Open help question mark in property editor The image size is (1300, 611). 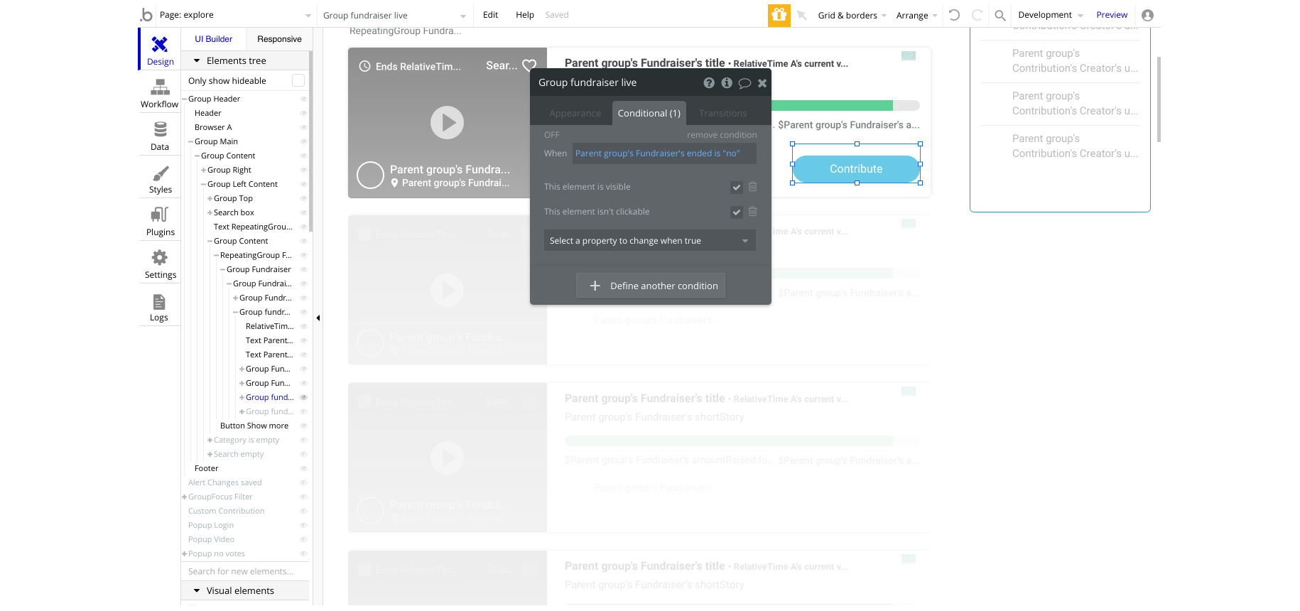pos(709,83)
